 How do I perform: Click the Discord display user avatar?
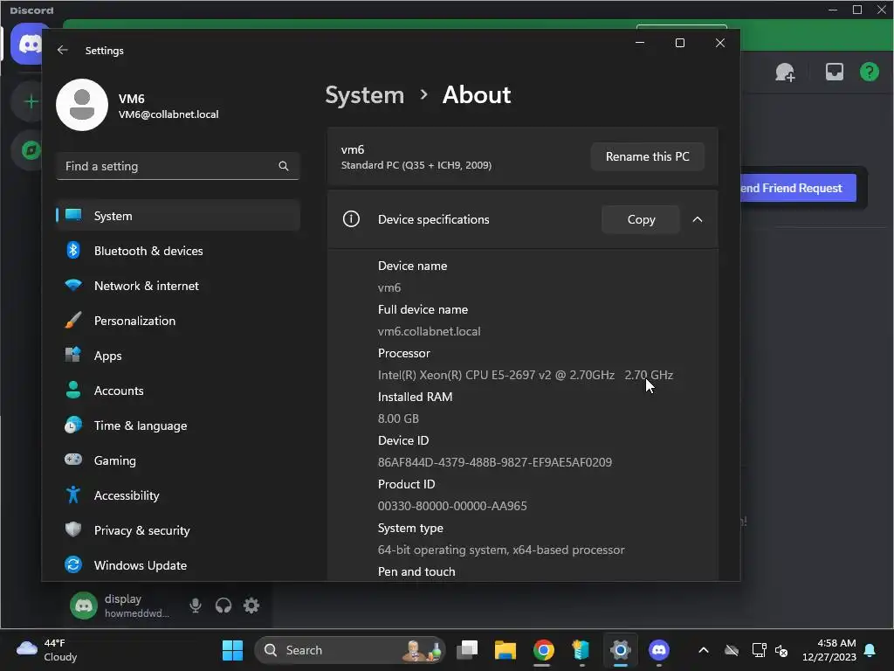point(84,605)
